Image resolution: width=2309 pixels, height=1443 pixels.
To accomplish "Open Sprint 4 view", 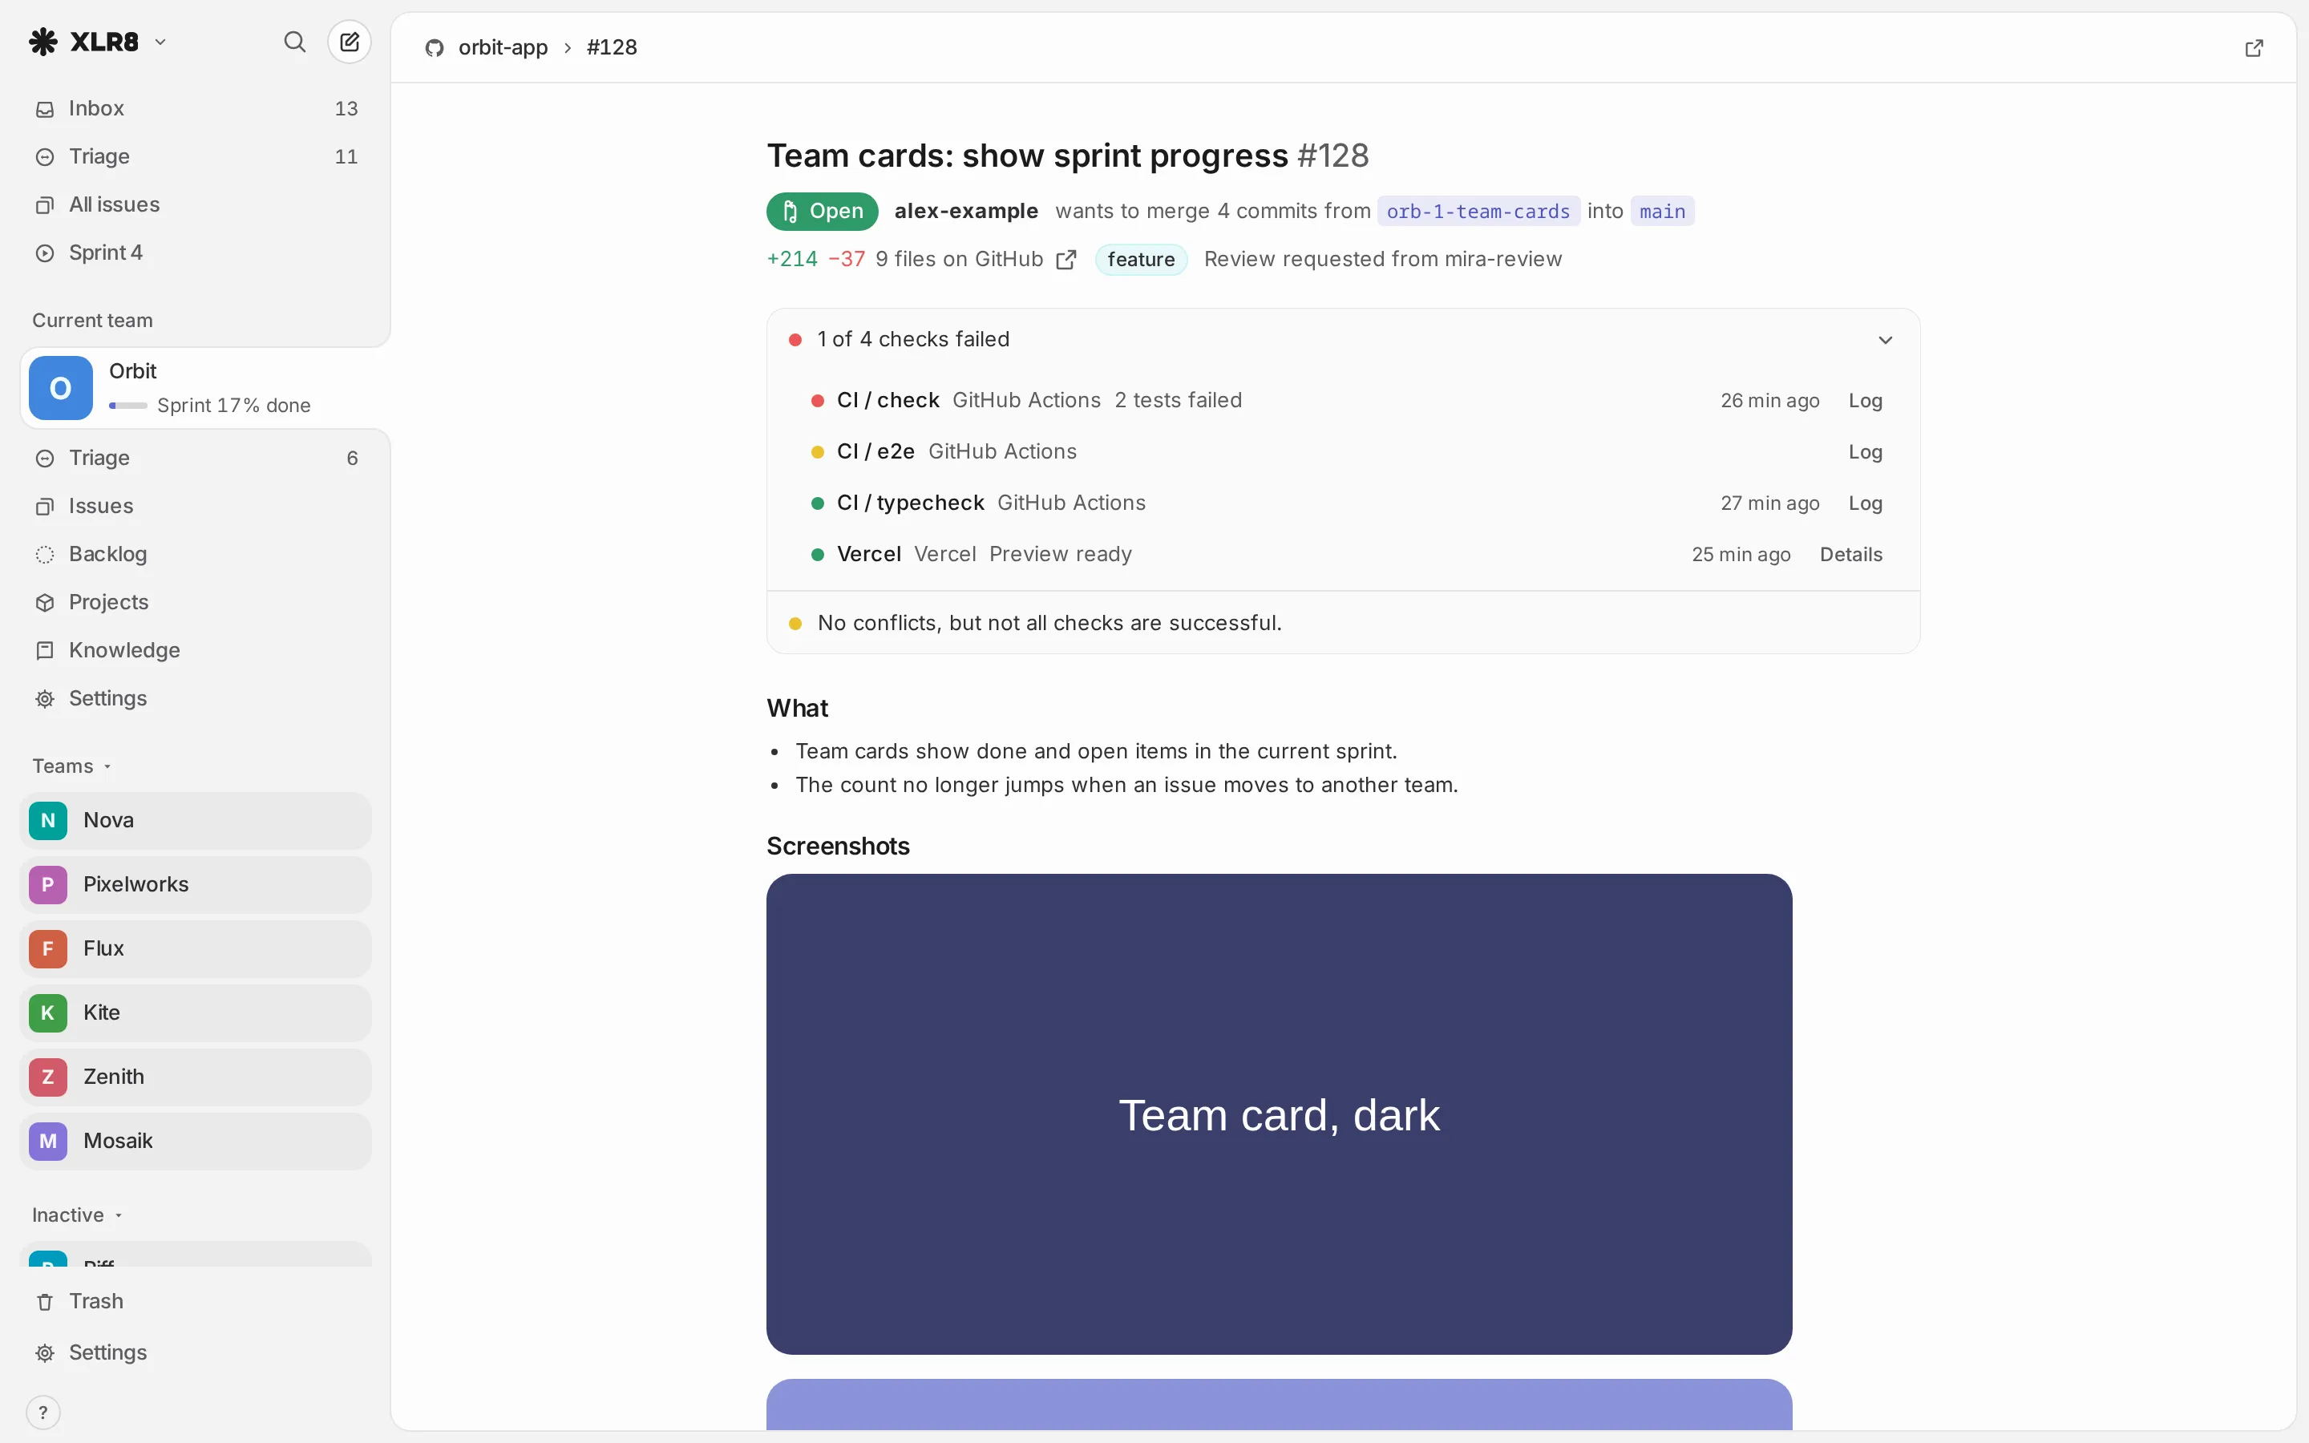I will coord(196,253).
